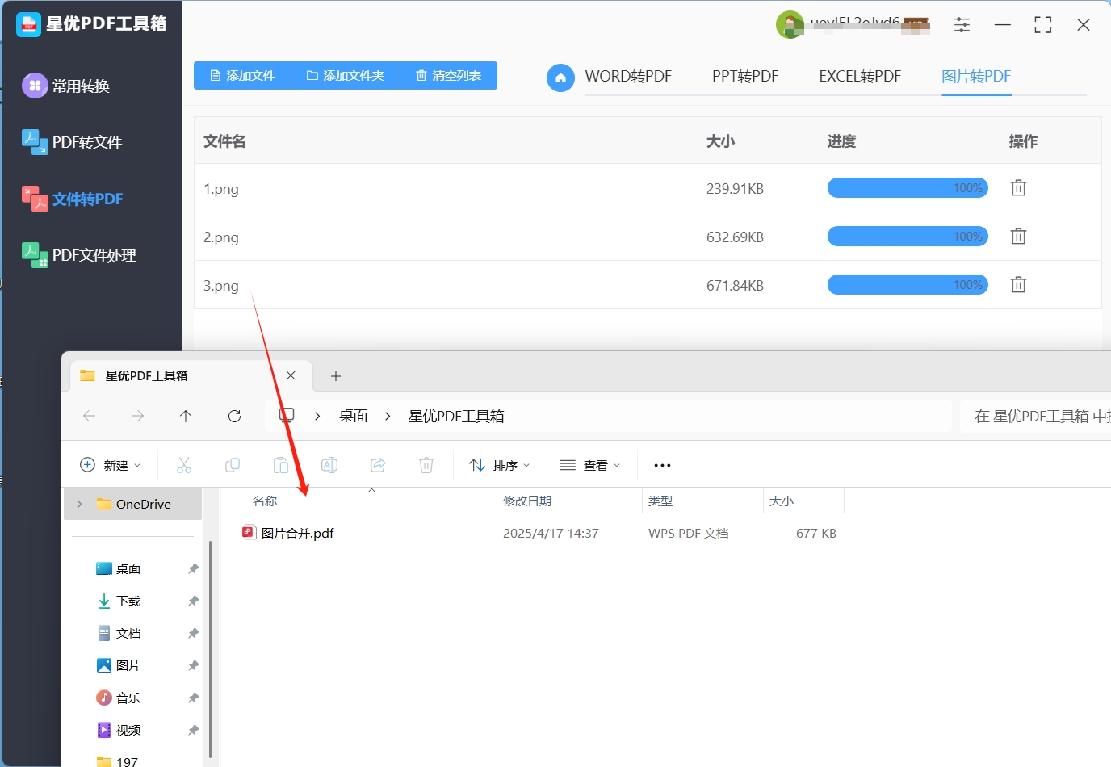The image size is (1111, 767).
Task: Click the Share icon in Explorer toolbar
Action: tap(378, 465)
